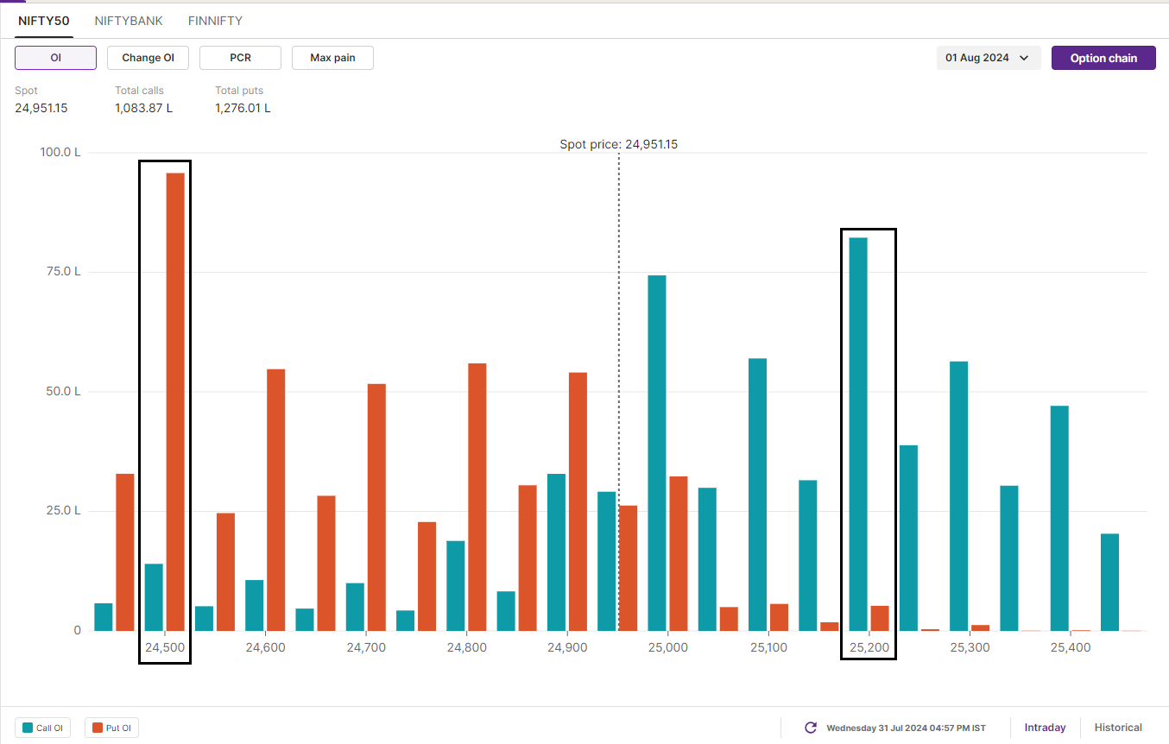Click the Total calls value 1,083.87 L
This screenshot has width=1169, height=744.
(x=144, y=108)
